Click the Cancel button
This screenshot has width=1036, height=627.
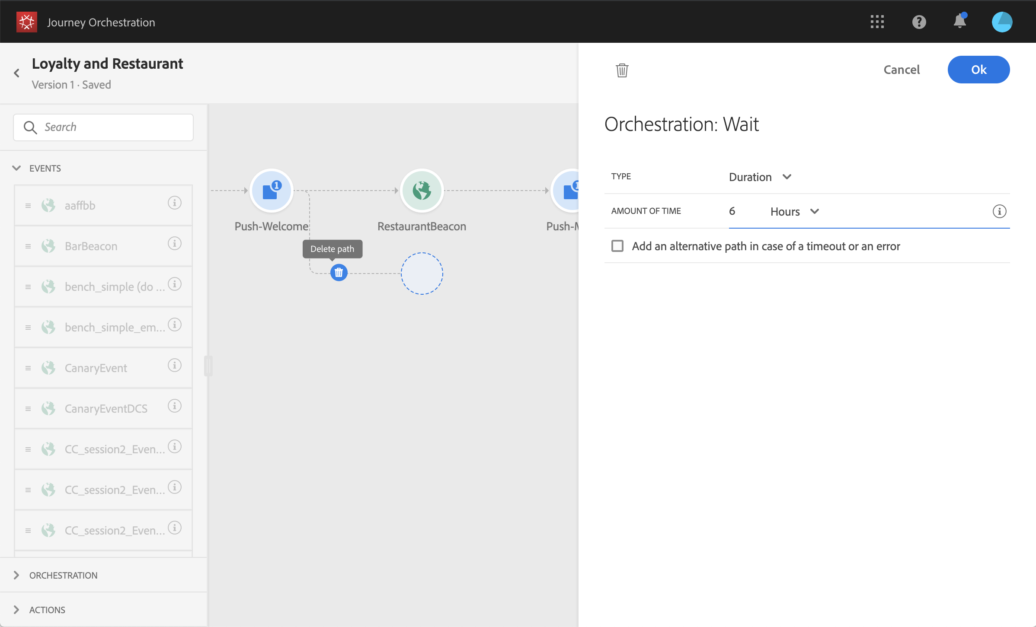[901, 70]
